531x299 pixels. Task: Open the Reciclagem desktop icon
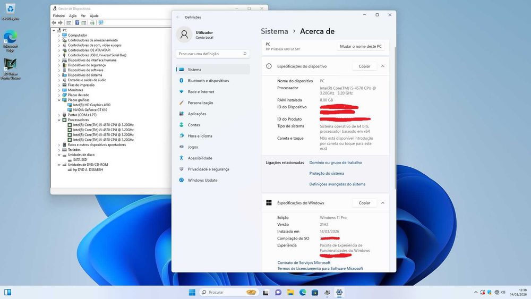click(10, 11)
